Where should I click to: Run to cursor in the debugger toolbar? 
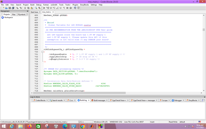[x=48, y=8]
